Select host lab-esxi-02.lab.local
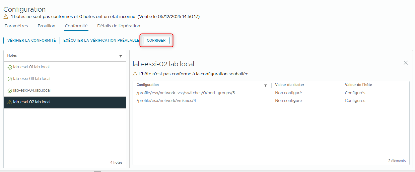415x172 pixels. click(65, 102)
